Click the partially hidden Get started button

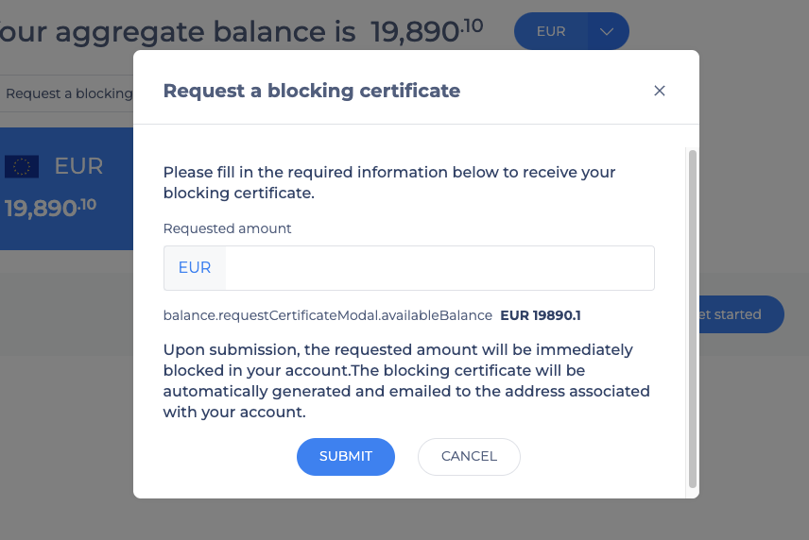click(x=741, y=314)
